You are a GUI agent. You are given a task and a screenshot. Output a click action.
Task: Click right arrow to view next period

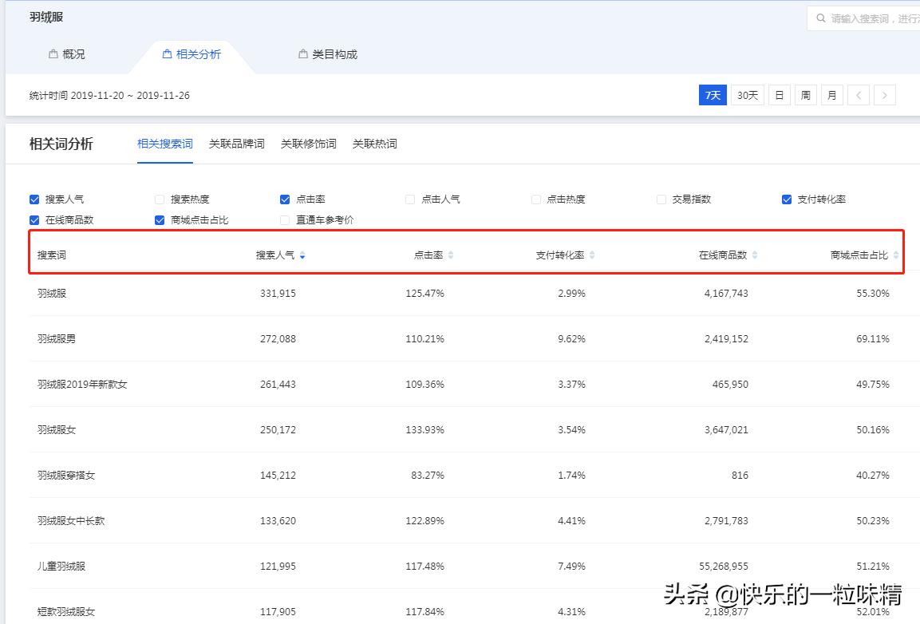pos(884,94)
